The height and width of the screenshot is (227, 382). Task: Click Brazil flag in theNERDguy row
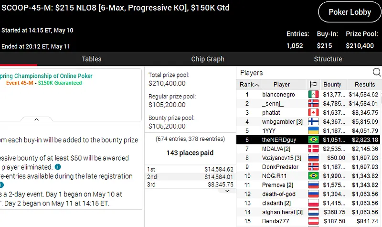click(x=313, y=140)
